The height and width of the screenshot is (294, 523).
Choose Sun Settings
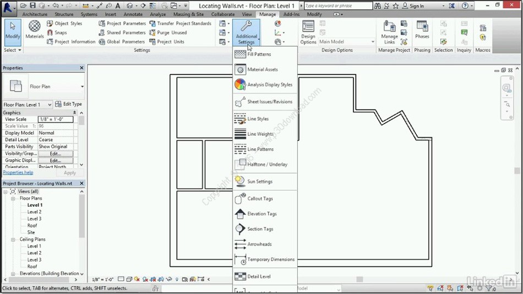(264, 181)
